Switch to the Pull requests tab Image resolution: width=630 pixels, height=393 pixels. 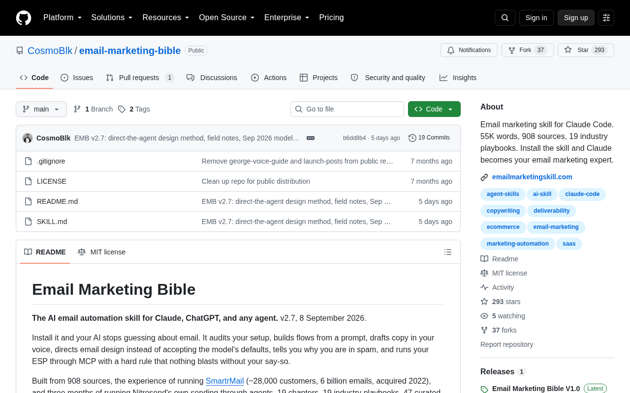click(x=140, y=78)
